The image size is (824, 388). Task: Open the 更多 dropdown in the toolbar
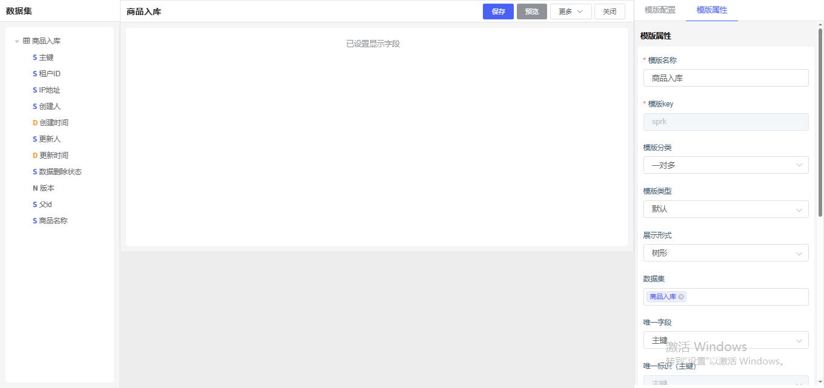(x=570, y=11)
